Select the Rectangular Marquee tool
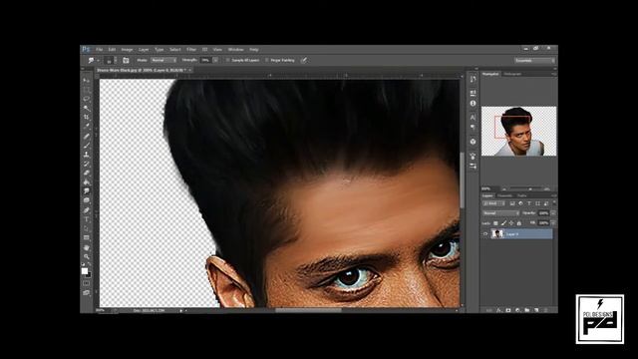This screenshot has height=359, width=638. 87,90
